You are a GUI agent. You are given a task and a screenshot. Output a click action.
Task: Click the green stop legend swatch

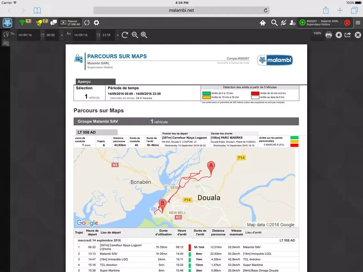click(206, 93)
